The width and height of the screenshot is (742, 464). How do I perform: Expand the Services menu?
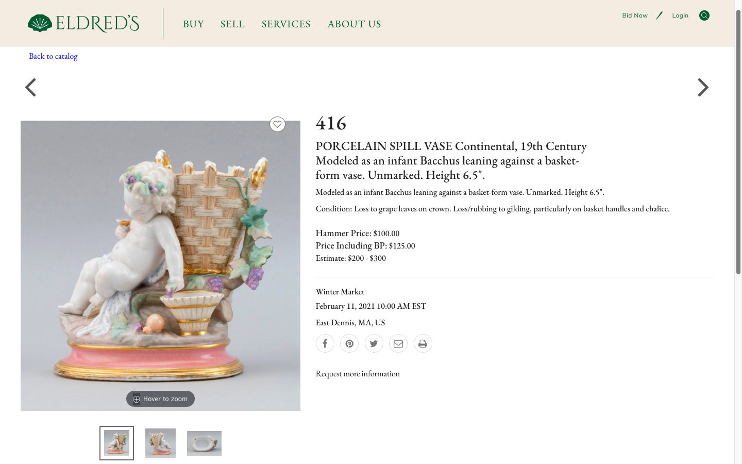click(x=286, y=24)
